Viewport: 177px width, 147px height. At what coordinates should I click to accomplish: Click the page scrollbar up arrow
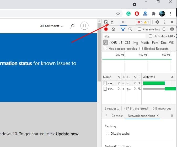coord(99,21)
